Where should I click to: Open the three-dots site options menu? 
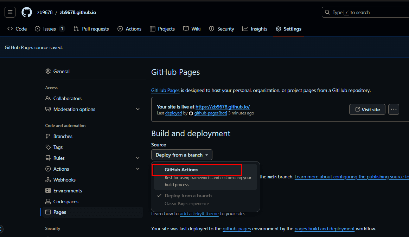coord(394,110)
